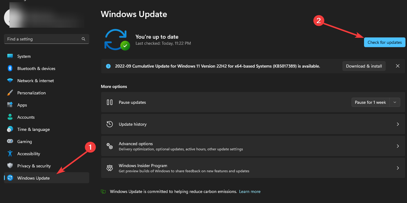407x203 pixels.
Task: Open Accessibility settings
Action: click(x=47, y=154)
